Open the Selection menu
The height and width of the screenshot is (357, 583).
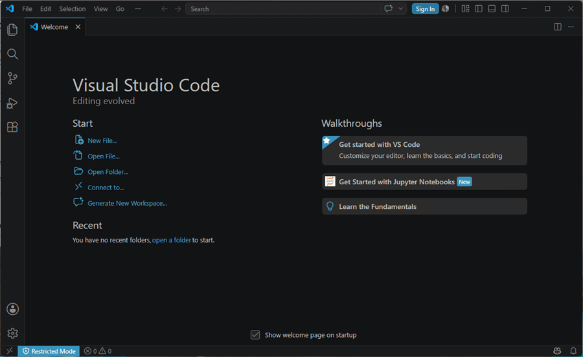point(72,9)
